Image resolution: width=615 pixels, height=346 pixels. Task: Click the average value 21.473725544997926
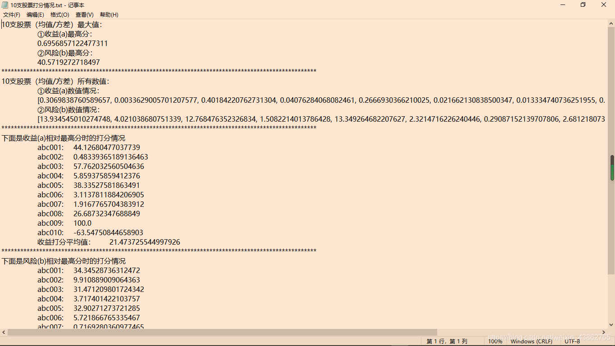145,242
